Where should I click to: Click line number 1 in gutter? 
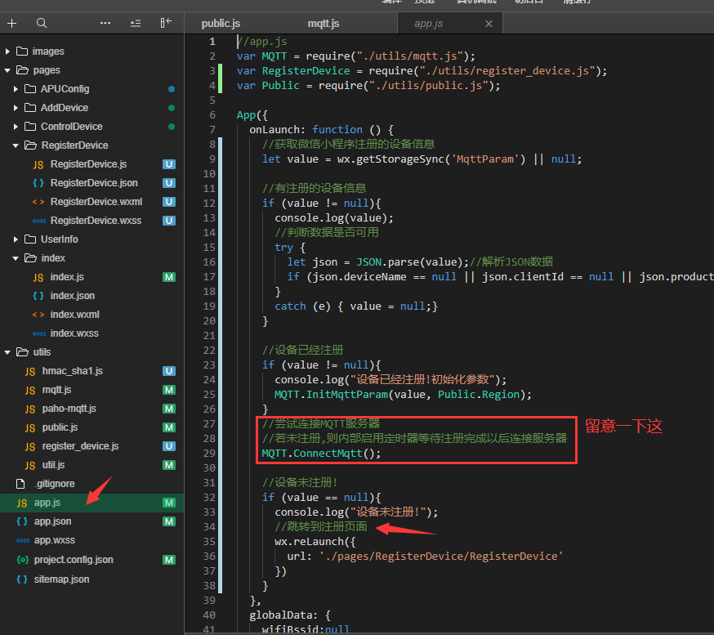point(212,42)
